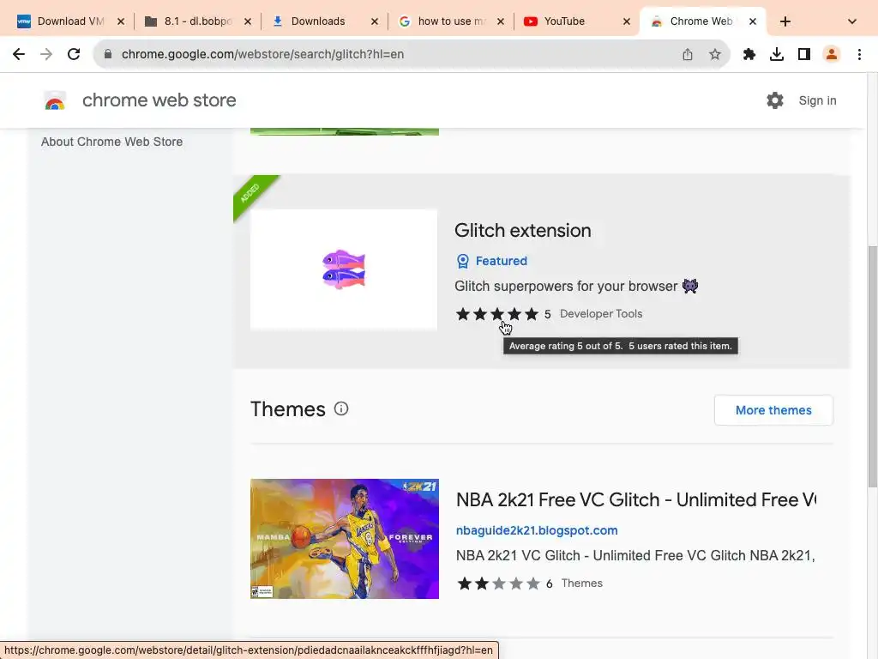The image size is (878, 659).
Task: Click the Featured label
Action: point(501,261)
